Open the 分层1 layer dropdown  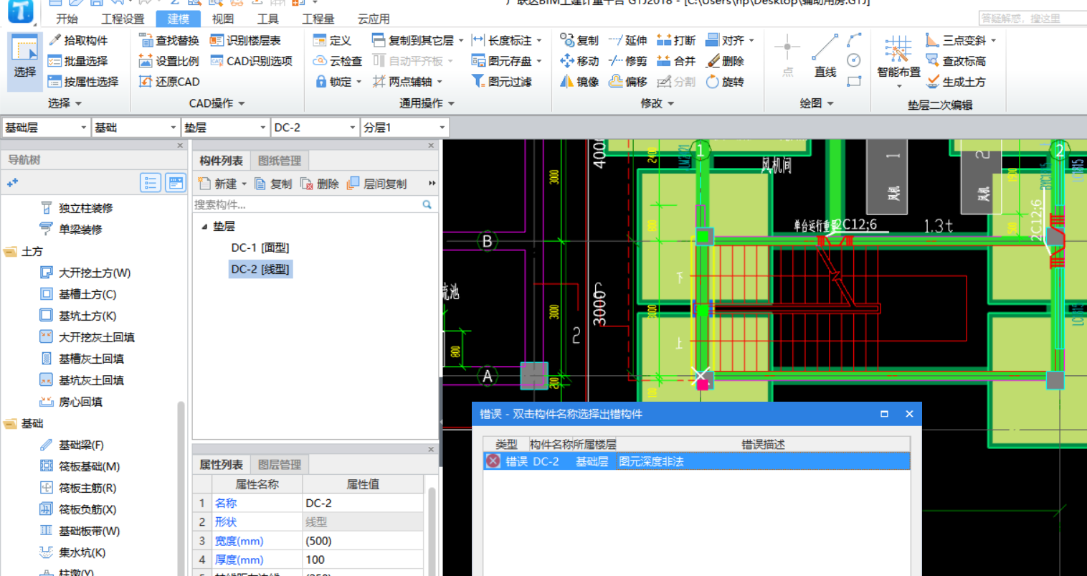pos(404,128)
